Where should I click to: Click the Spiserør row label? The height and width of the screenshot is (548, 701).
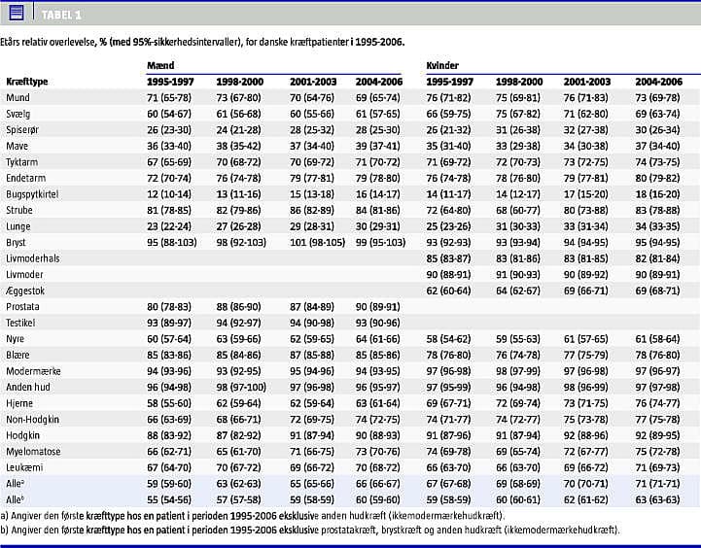23,130
